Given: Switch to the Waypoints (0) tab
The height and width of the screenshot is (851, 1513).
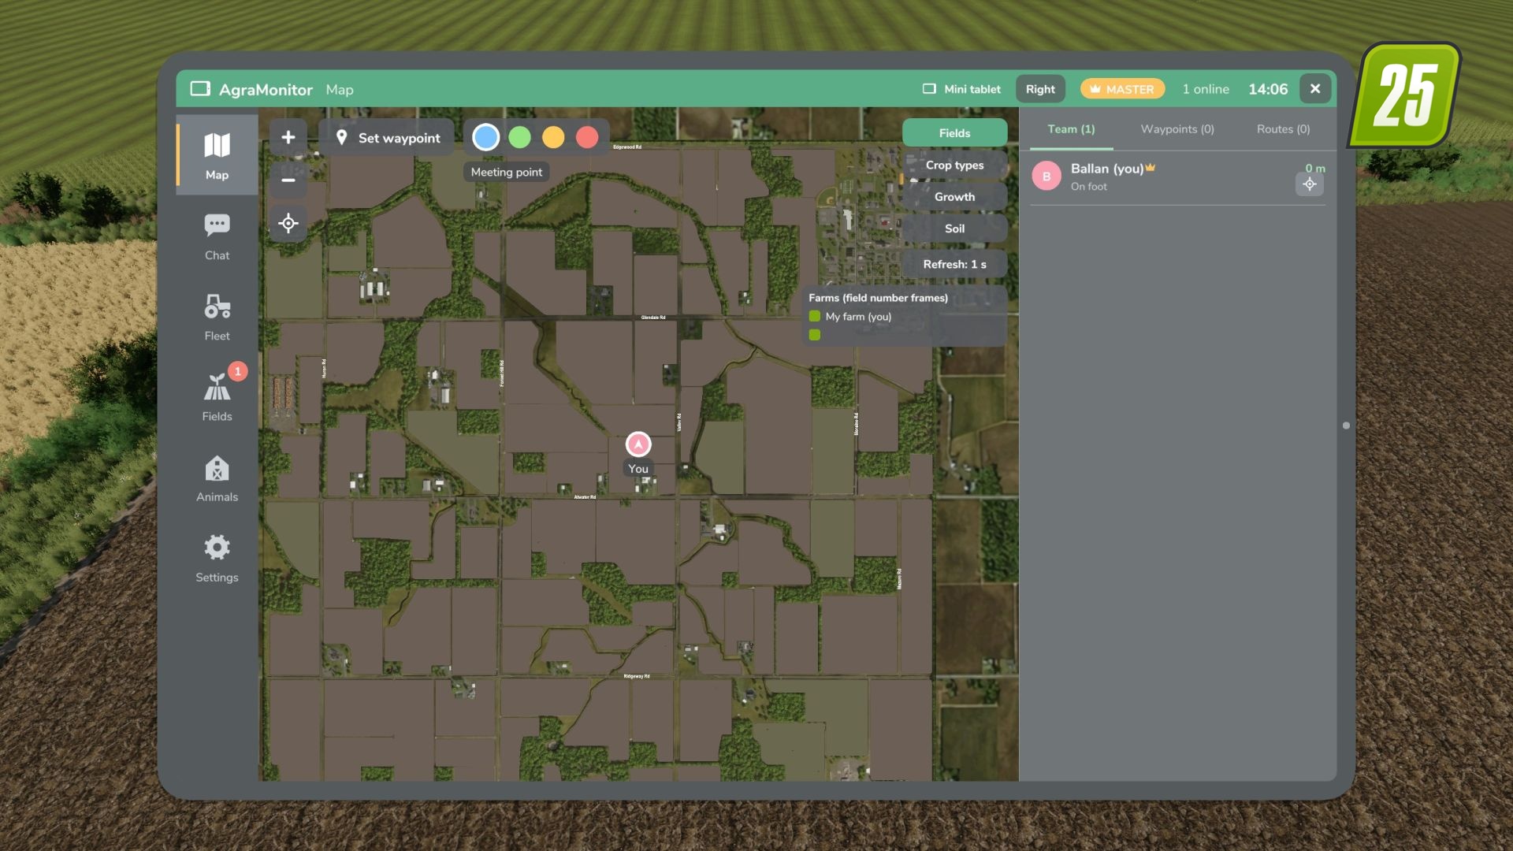Looking at the screenshot, I should click(x=1177, y=129).
